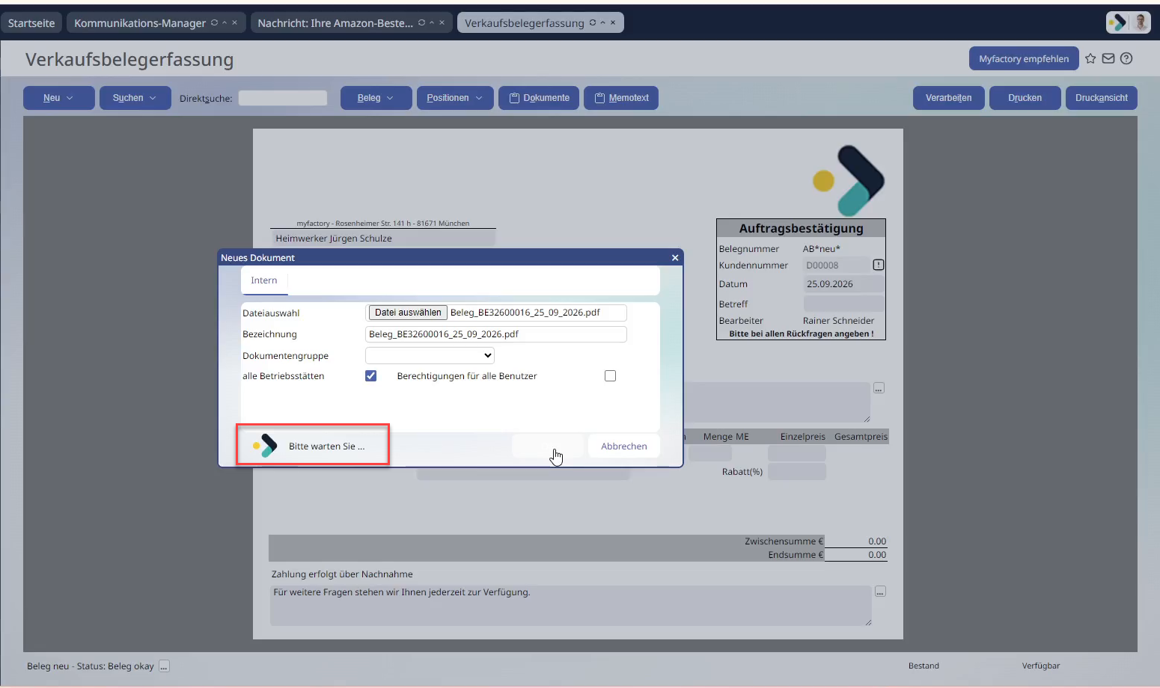Close the Neues Dokument dialog
The width and height of the screenshot is (1160, 688).
(x=675, y=257)
